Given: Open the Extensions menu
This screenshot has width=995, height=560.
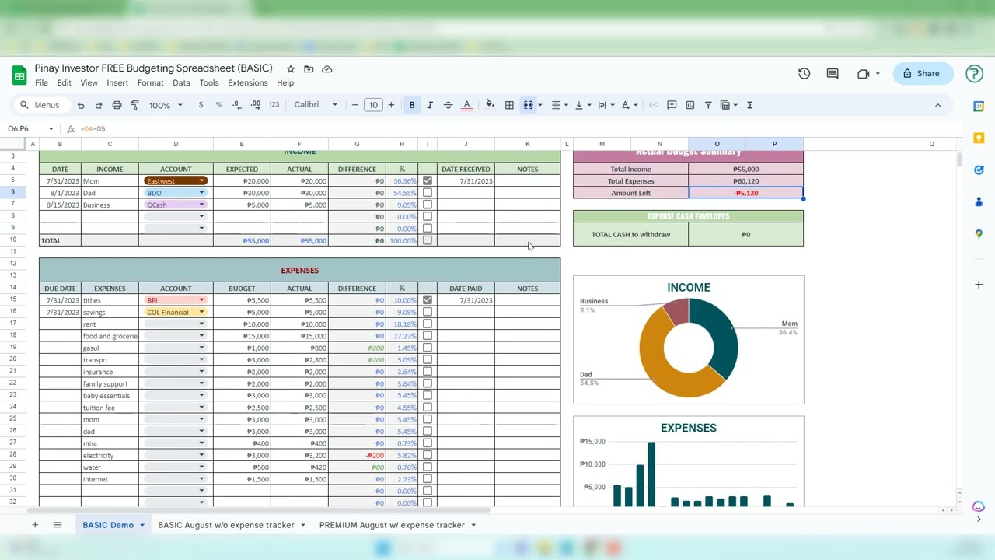Looking at the screenshot, I should pyautogui.click(x=247, y=82).
